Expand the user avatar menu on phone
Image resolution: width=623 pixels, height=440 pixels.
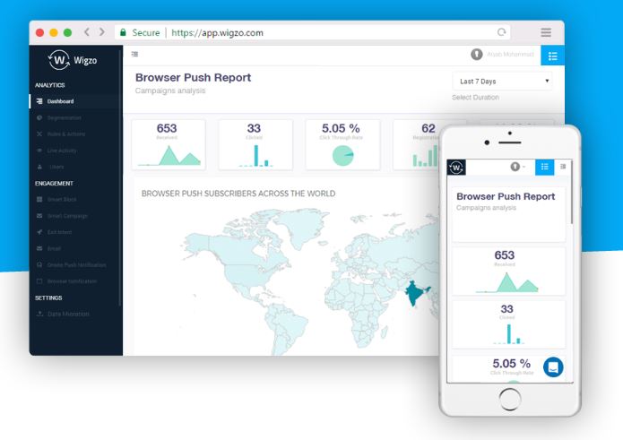(517, 167)
